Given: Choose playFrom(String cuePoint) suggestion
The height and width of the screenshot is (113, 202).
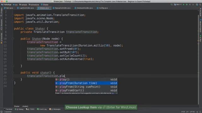Looking at the screenshot, I should tap(86, 87).
